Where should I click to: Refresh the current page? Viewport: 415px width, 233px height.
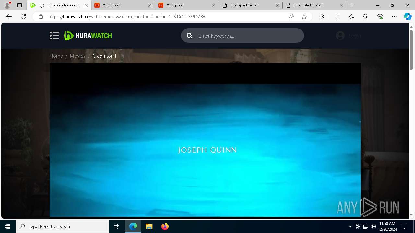coord(23,17)
